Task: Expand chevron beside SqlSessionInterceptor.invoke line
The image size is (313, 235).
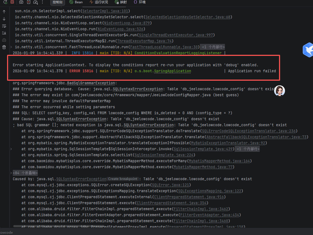Action: click(x=11, y=149)
